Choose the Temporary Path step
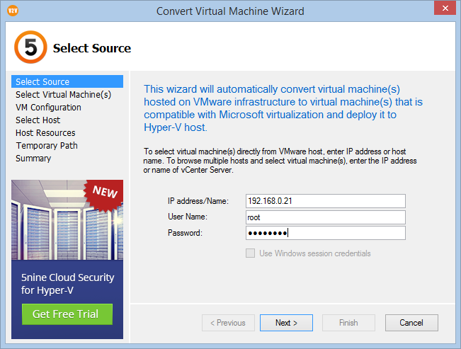The width and height of the screenshot is (461, 349). [x=47, y=146]
